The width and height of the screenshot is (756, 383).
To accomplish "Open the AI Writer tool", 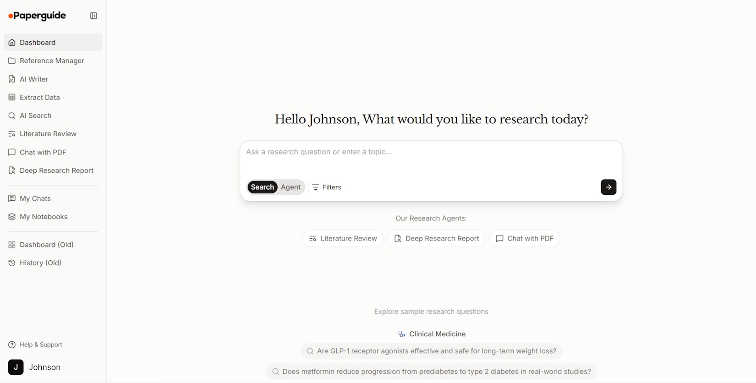I will tap(34, 79).
